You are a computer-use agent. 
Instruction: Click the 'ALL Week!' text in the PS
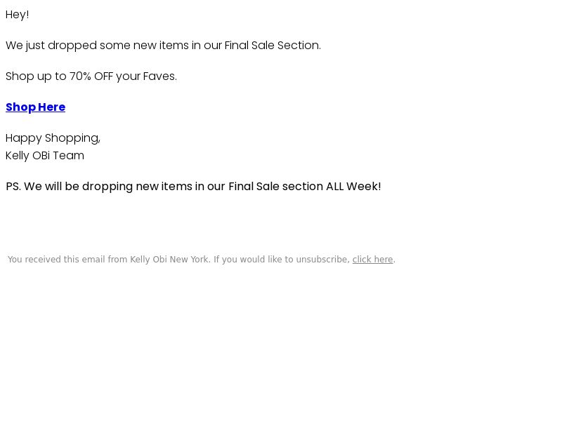[353, 187]
